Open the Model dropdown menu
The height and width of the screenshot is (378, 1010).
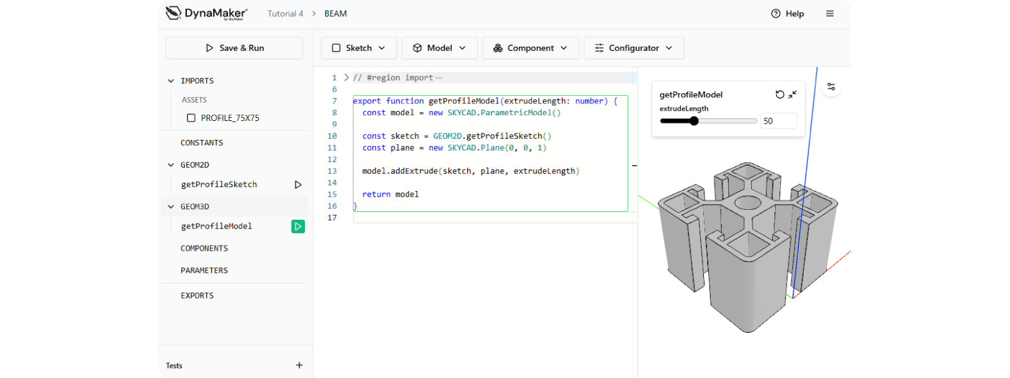tap(439, 48)
